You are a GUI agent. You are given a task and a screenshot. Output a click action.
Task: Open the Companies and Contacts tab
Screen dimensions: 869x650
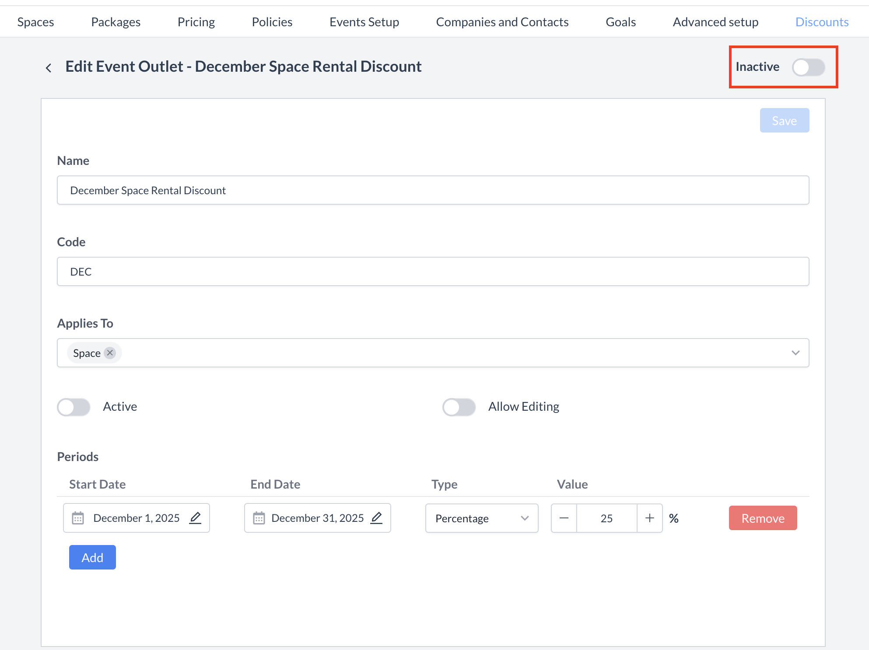(x=502, y=21)
